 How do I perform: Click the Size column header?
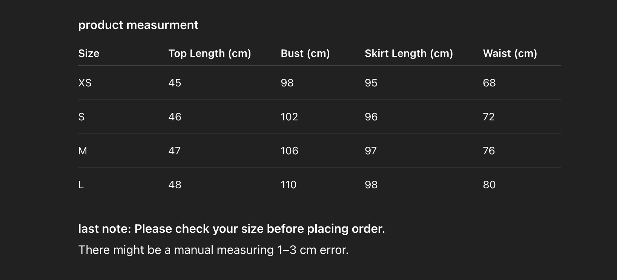(x=89, y=53)
